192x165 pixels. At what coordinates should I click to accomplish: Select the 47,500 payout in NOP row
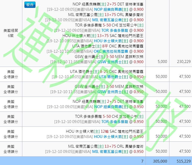185,107
